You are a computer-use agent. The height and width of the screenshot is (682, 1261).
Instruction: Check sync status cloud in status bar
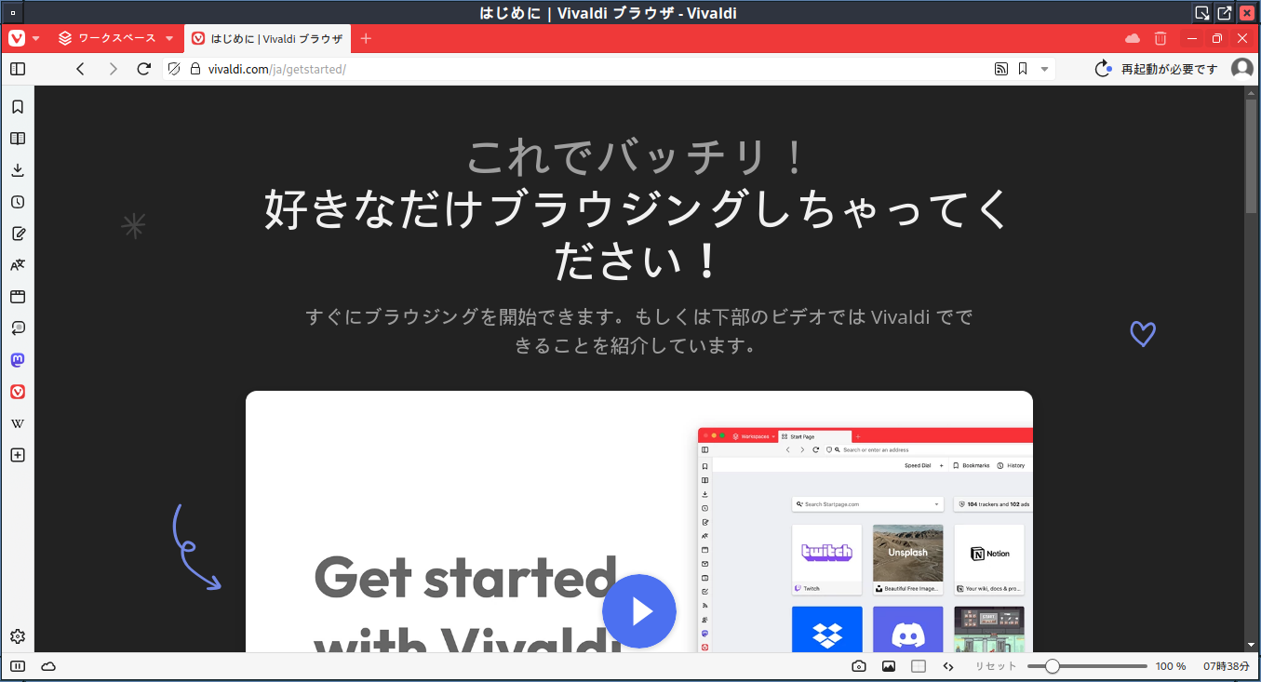pyautogui.click(x=48, y=666)
